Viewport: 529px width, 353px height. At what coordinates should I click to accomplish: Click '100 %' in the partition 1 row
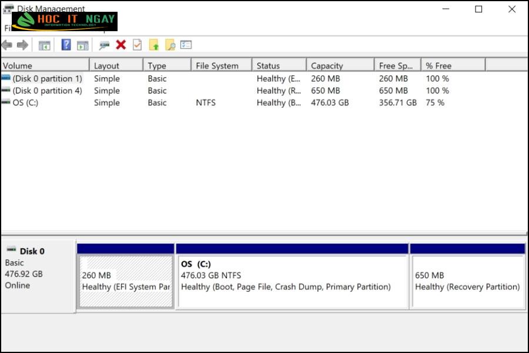(437, 79)
